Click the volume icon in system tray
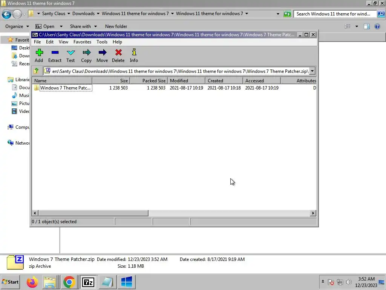Viewport: 386px width, 290px height. click(349, 282)
